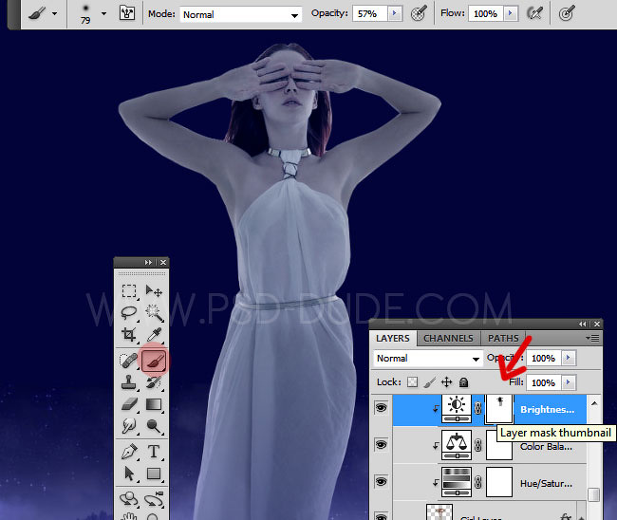Image resolution: width=617 pixels, height=520 pixels.
Task: Select the Brightnes... layer name
Action: point(547,410)
